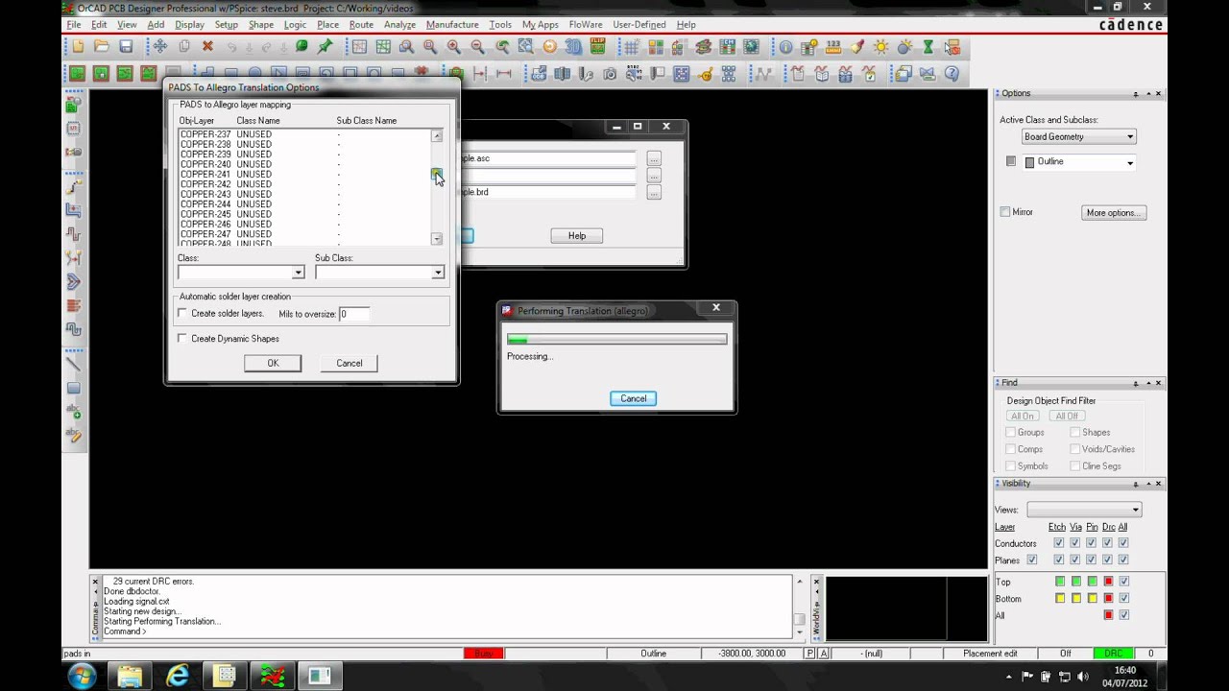This screenshot has width=1229, height=691.
Task: Click the layer list scroll down arrow
Action: 437,239
